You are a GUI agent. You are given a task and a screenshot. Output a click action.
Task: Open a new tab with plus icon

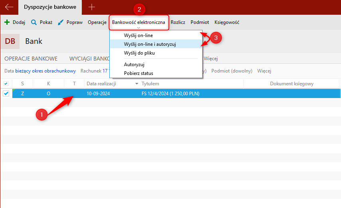(x=92, y=7)
